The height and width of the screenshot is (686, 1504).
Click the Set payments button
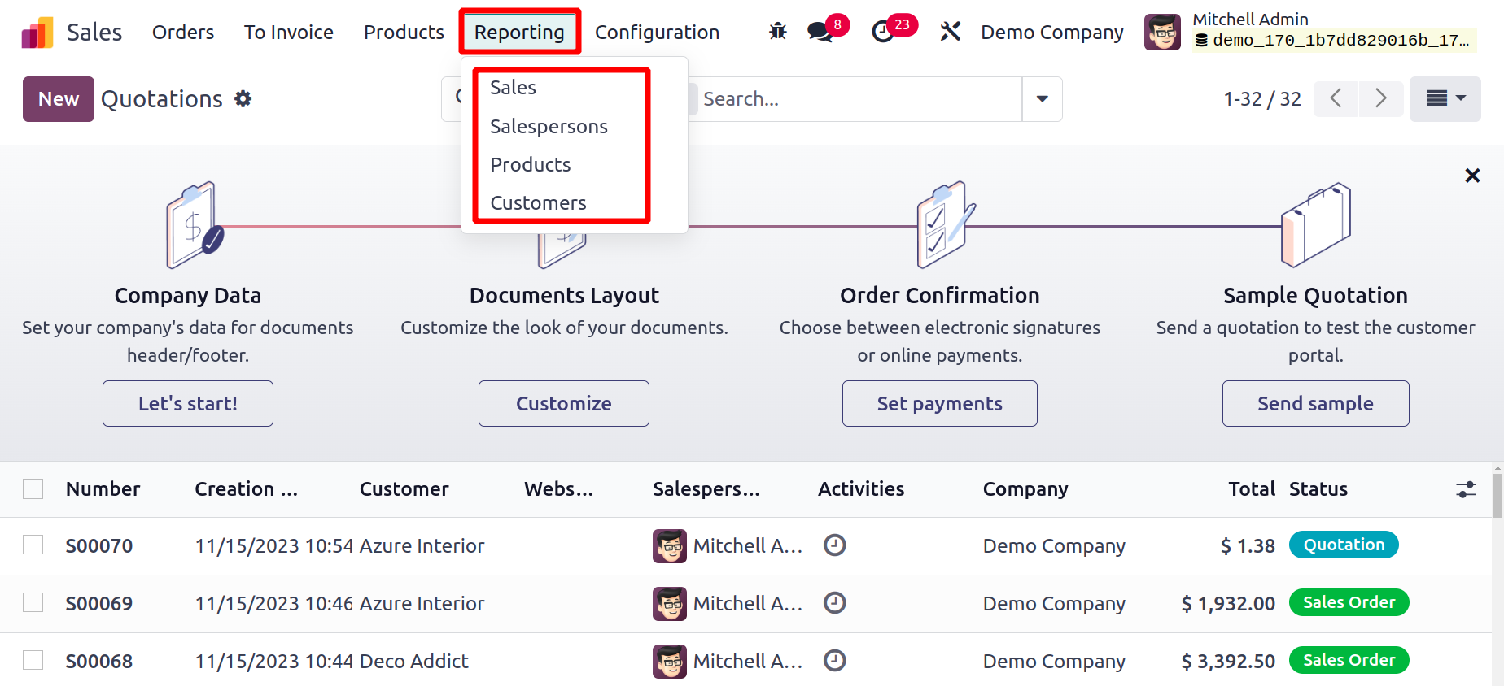(940, 403)
